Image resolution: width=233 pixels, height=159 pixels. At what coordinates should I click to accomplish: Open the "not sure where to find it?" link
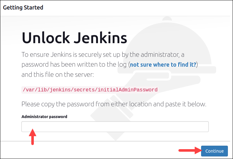point(163,64)
